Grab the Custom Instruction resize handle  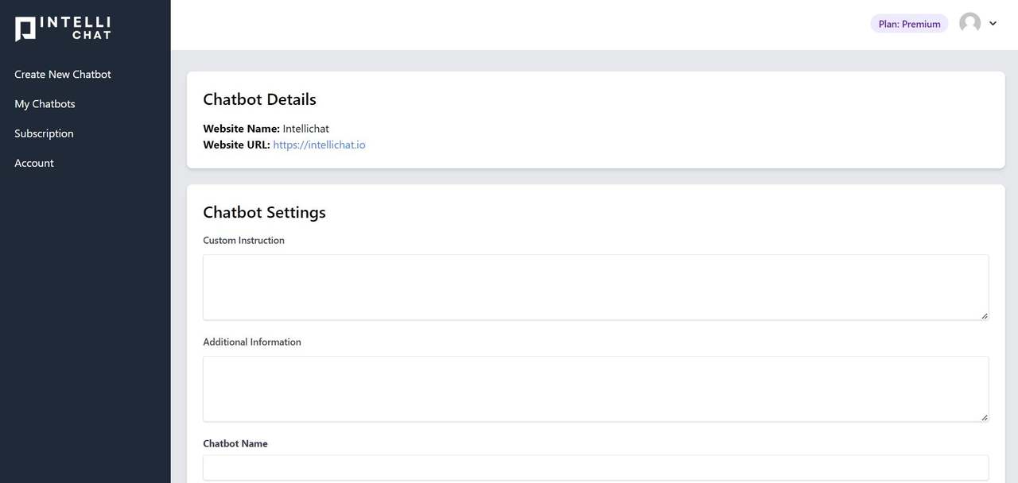click(984, 315)
